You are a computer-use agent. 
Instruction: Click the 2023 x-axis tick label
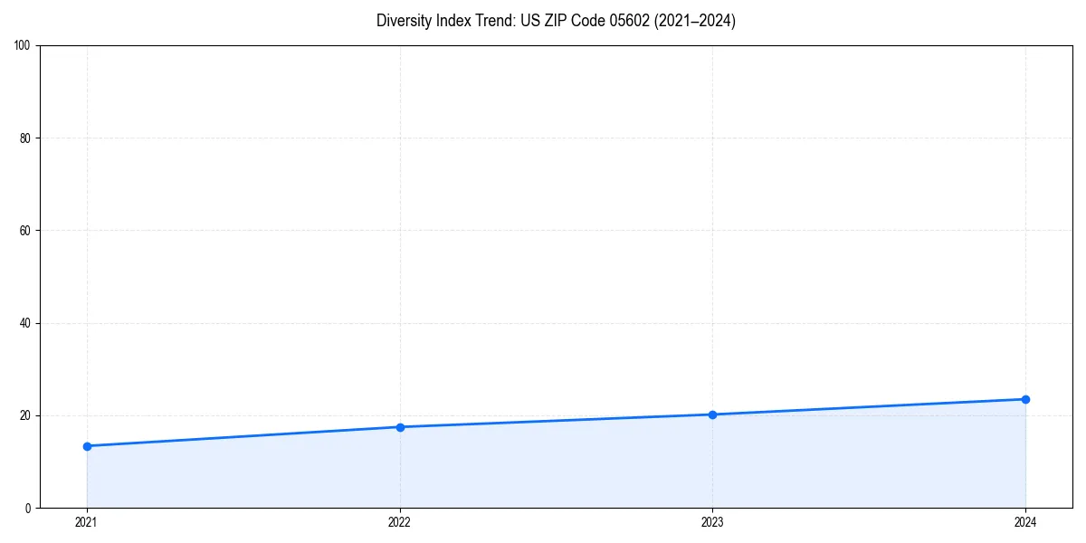pyautogui.click(x=712, y=522)
